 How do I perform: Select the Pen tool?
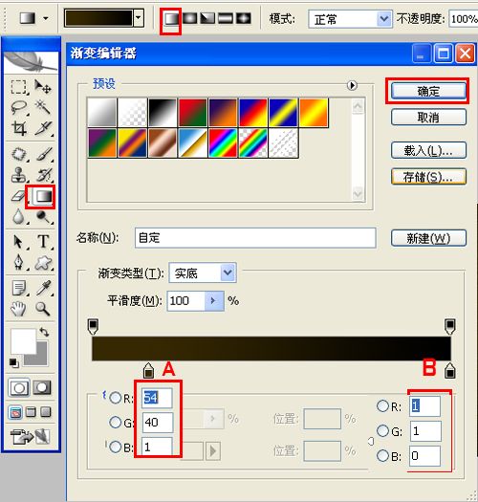click(18, 263)
